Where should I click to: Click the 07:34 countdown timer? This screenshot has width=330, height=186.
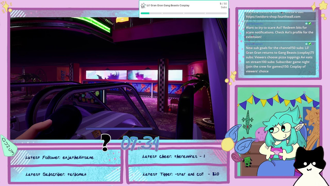141,143
